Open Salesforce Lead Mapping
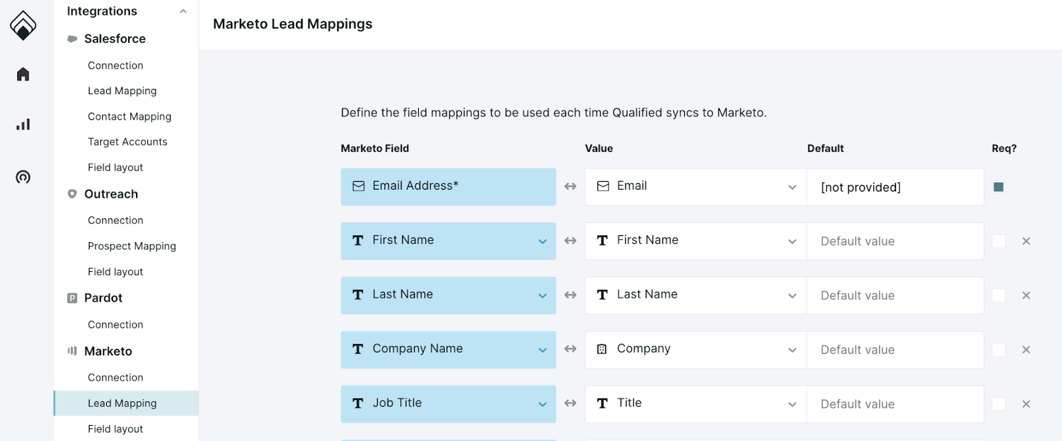 click(122, 91)
